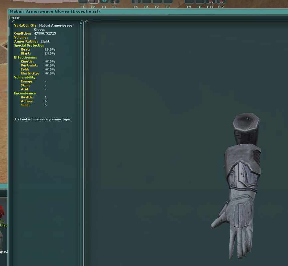Image resolution: width=288 pixels, height=266 pixels.
Task: Activate the F3 toolbar slot
Action: coord(104,2)
